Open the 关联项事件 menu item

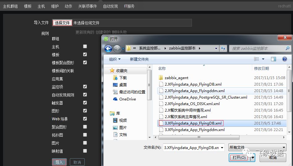pyautogui.click(x=87, y=6)
